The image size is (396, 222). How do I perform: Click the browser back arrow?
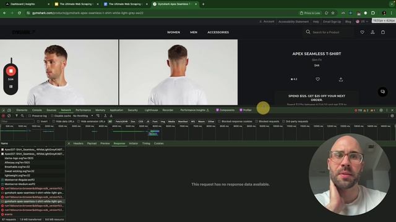tap(5, 13)
